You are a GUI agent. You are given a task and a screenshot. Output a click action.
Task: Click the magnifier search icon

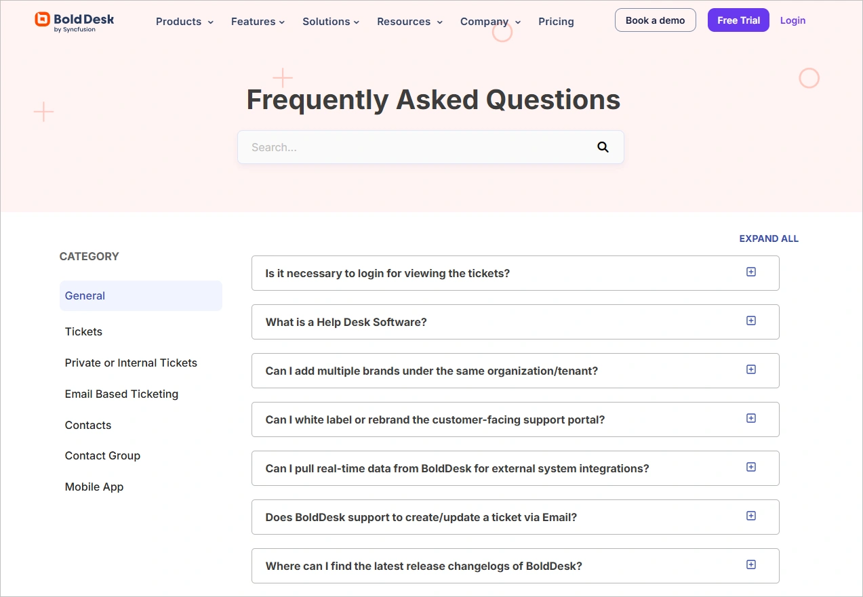(x=603, y=147)
